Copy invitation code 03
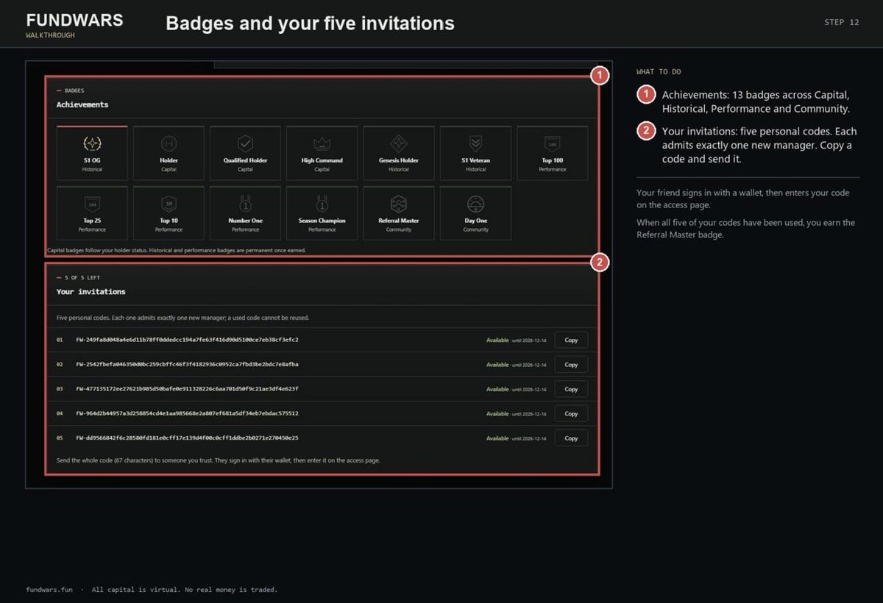The height and width of the screenshot is (603, 883). tap(571, 389)
